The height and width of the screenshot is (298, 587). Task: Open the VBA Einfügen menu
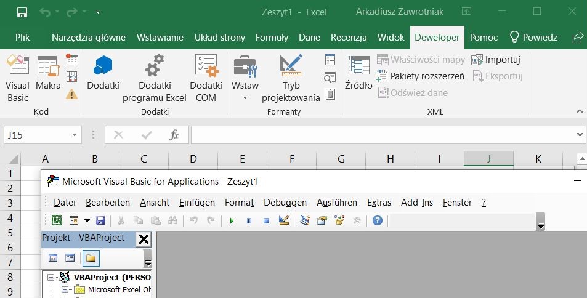pos(197,203)
